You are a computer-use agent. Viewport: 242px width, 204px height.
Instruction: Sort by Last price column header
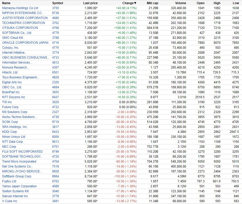(90, 3)
